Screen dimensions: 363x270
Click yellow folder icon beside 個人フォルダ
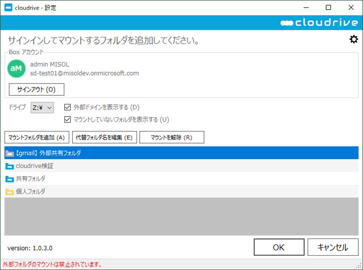tap(10, 192)
